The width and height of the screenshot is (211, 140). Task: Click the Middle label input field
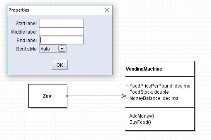click(x=61, y=32)
